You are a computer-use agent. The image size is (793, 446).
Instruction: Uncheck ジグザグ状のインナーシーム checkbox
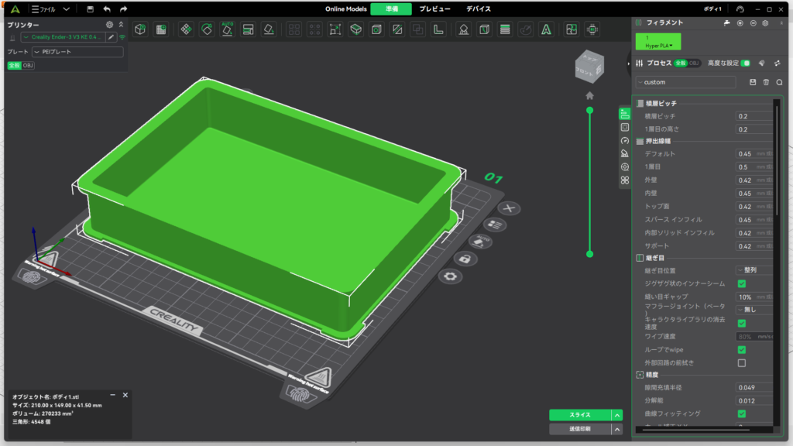pyautogui.click(x=741, y=283)
